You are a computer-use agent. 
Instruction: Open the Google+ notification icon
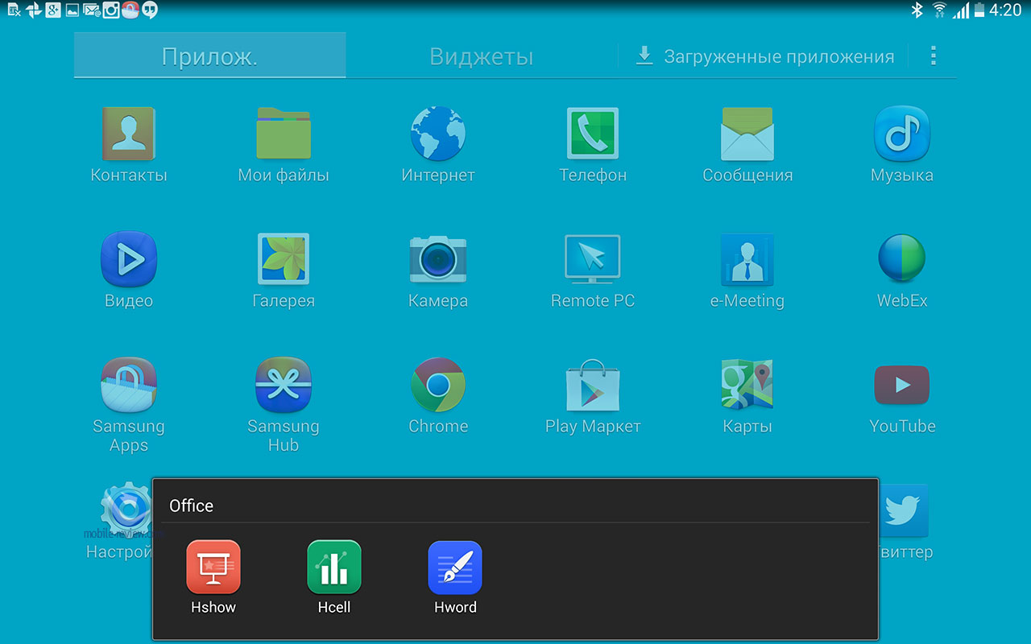53,10
